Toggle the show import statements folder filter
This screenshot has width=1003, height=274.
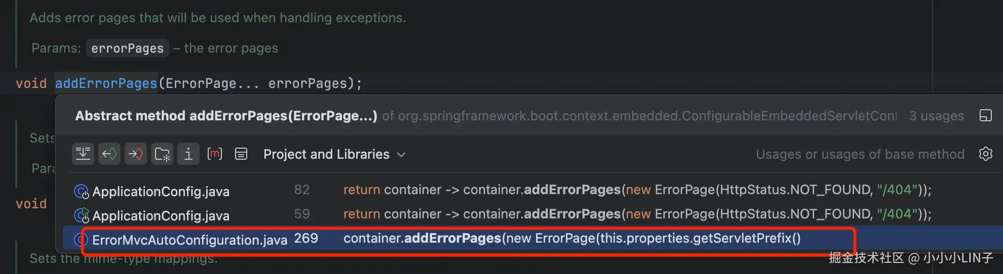point(162,154)
